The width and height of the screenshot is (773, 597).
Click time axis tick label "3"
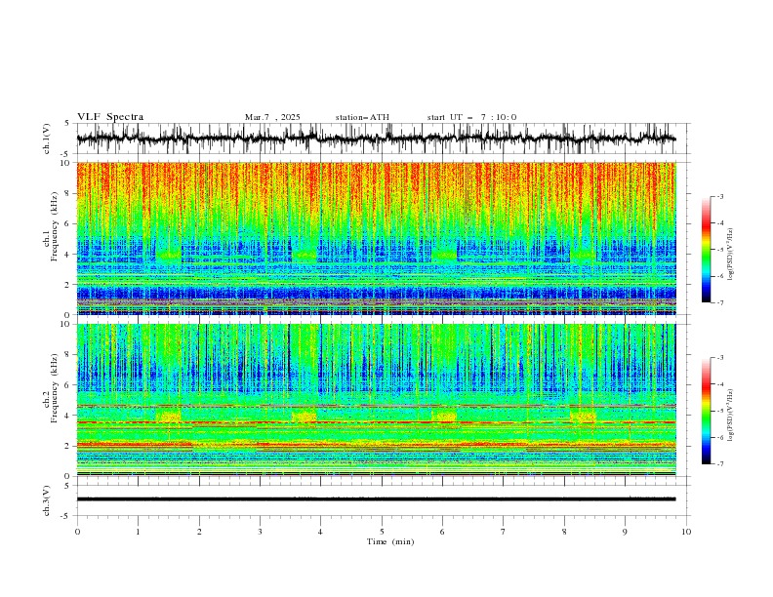coord(260,532)
